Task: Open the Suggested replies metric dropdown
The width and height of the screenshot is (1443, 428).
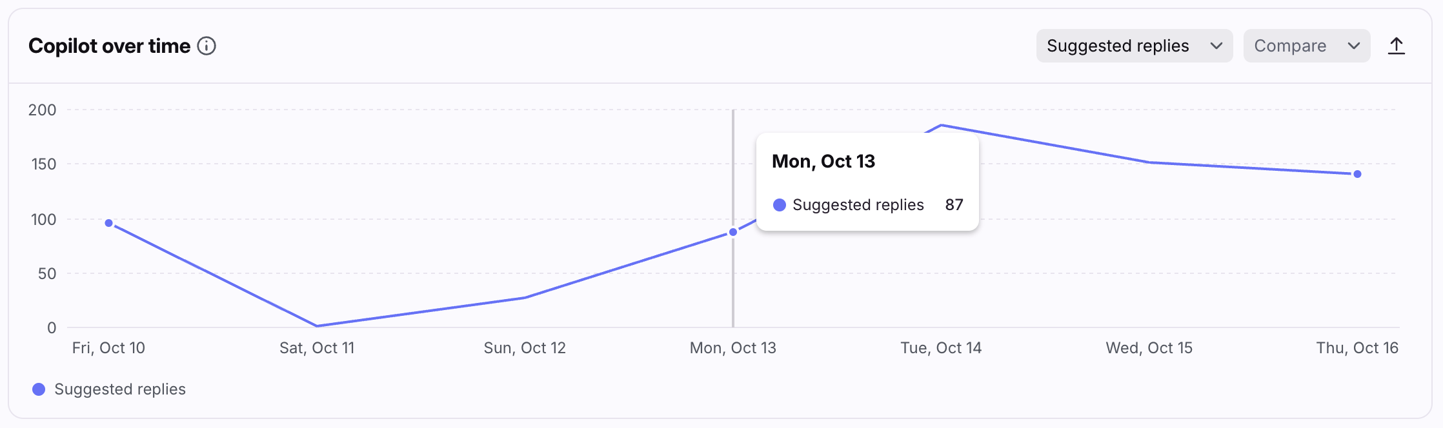Action: click(1134, 46)
